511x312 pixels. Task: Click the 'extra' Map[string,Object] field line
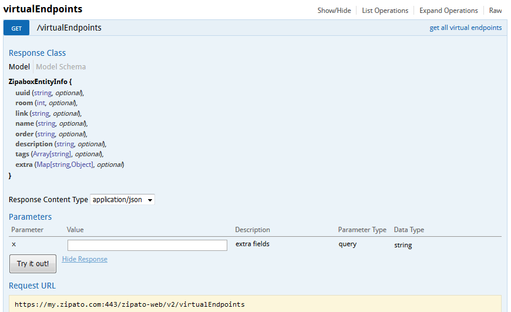coord(70,165)
